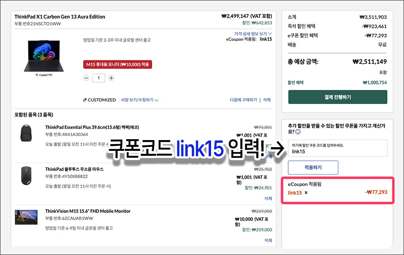The image size is (404, 255).
Task: Remove applied link15 coupon with X
Action: (306, 193)
